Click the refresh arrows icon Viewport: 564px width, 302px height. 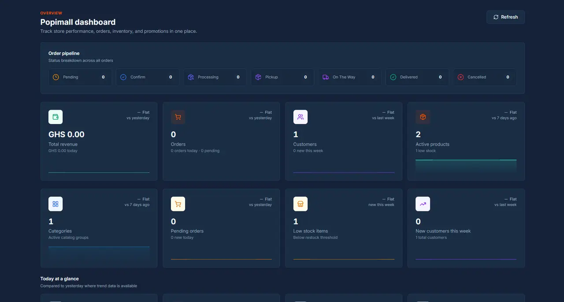coord(496,17)
